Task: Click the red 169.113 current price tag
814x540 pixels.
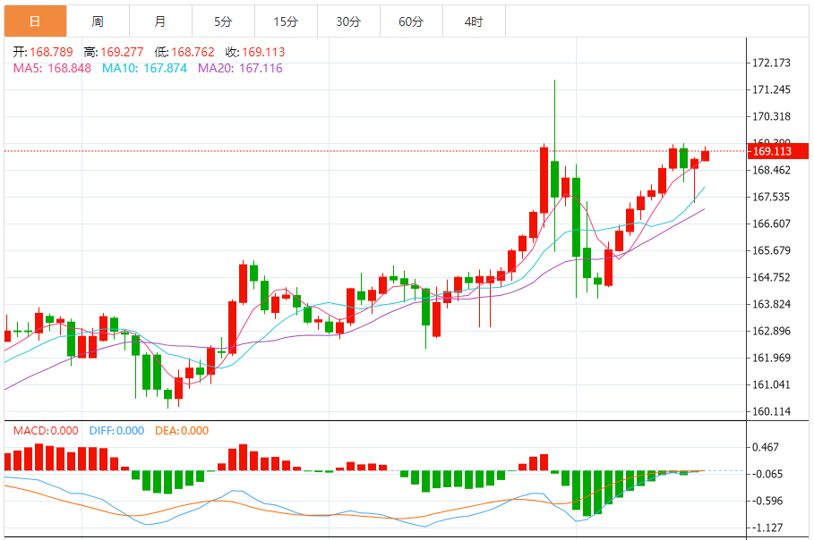Action: (x=777, y=151)
